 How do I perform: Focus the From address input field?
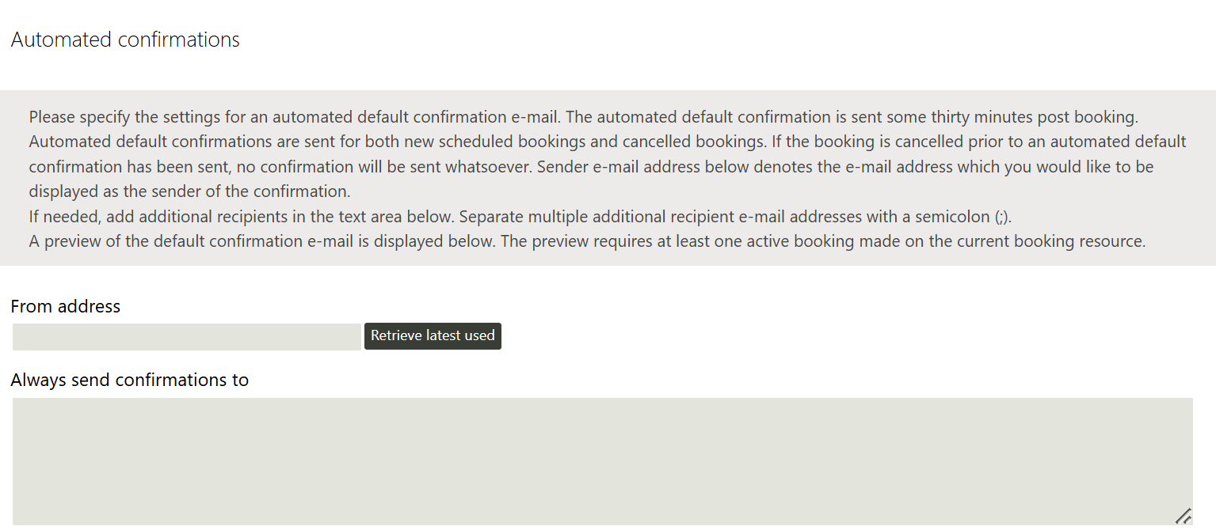tap(186, 337)
